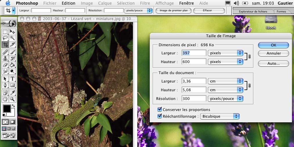The width and height of the screenshot is (294, 147).
Task: Select the Rectangle shape tool
Action: point(12,85)
